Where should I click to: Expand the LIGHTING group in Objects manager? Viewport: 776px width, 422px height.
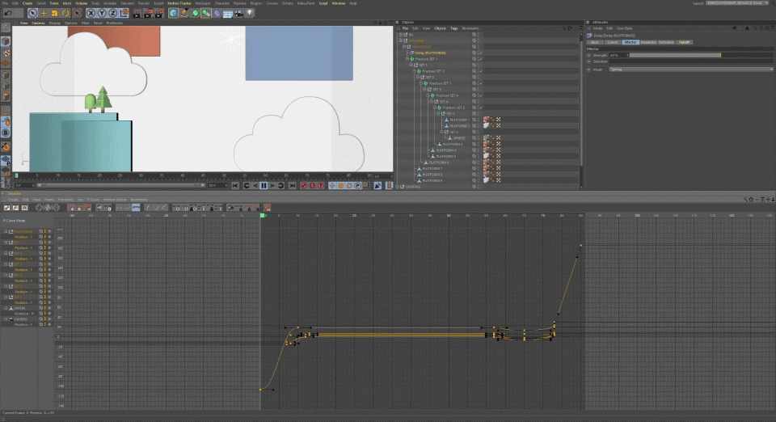pos(399,187)
